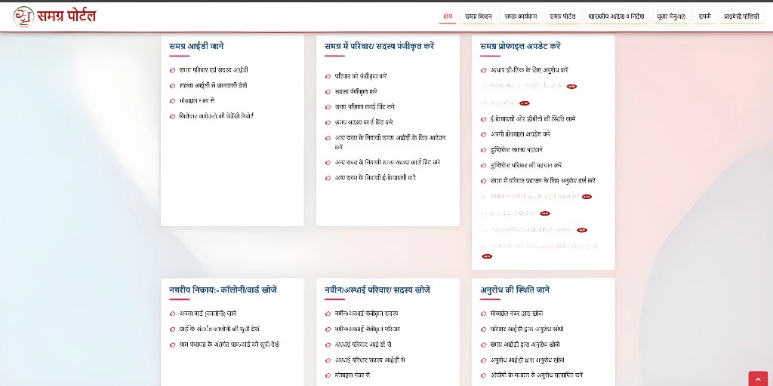Image resolution: width=773 pixels, height=386 pixels.
Task: Click समग्र सदस्य कार्ड प्रिंट करें link
Action: (x=364, y=122)
